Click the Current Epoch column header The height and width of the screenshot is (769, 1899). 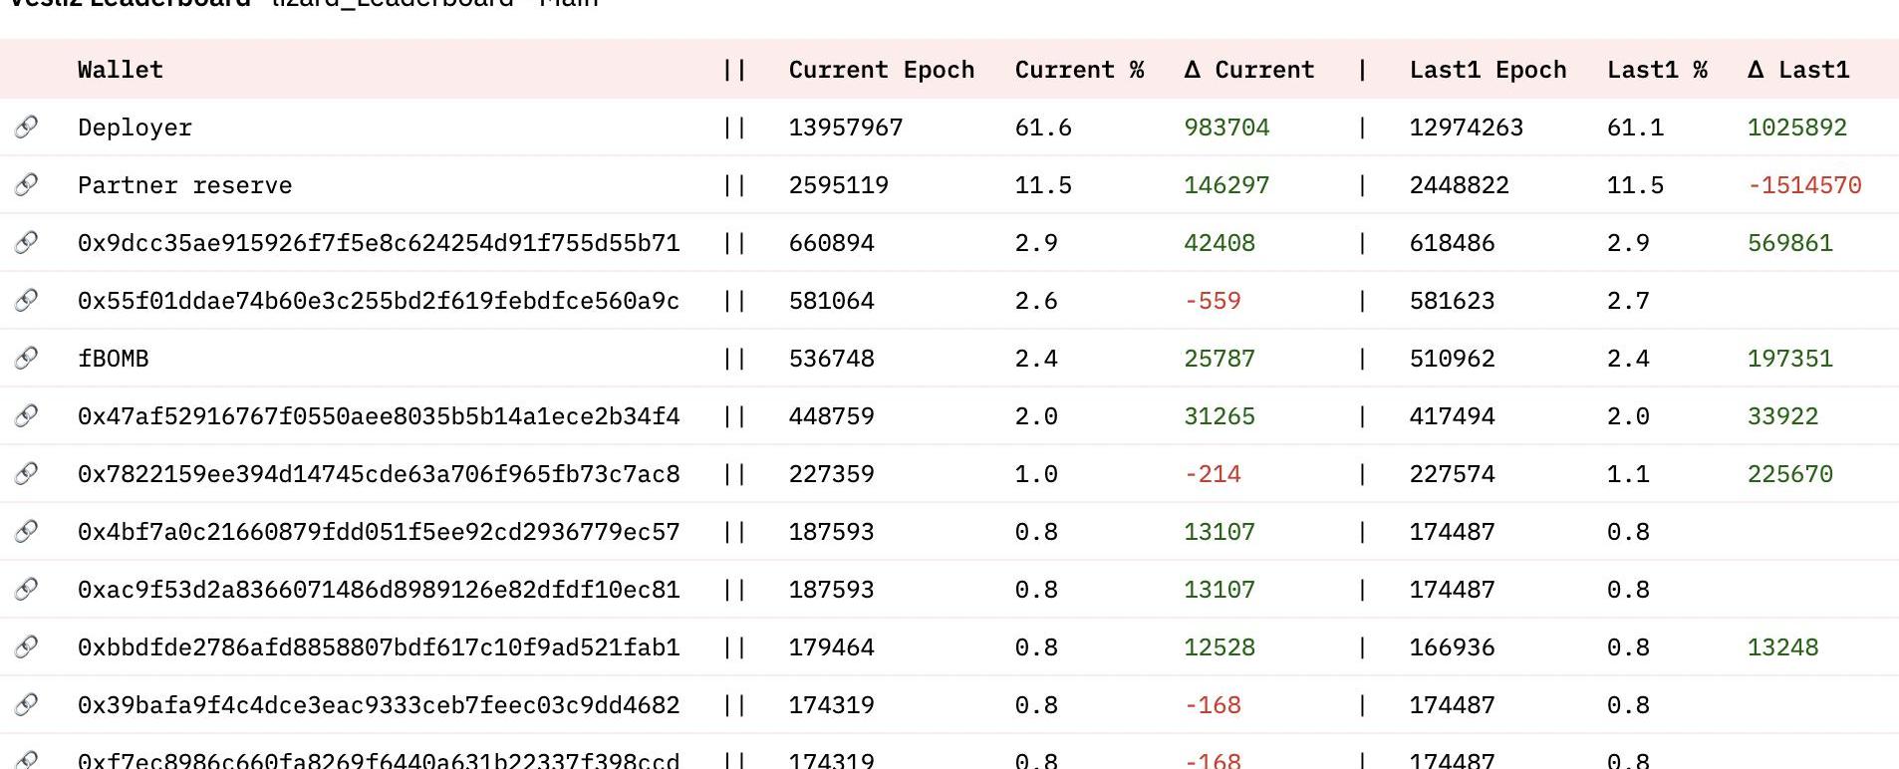pyautogui.click(x=881, y=70)
